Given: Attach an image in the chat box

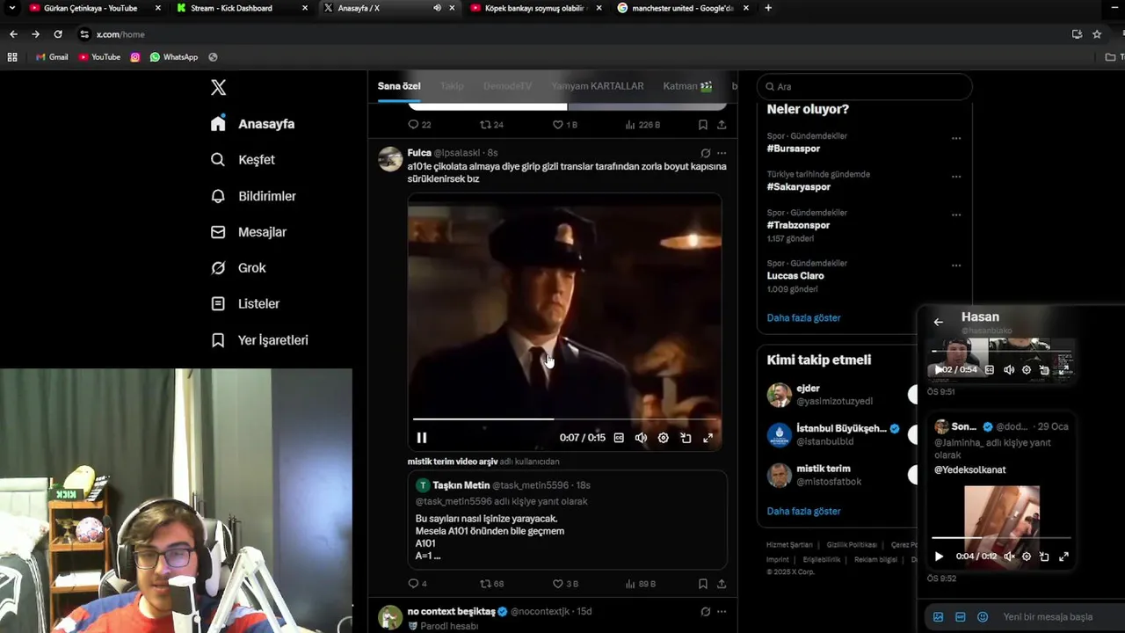Looking at the screenshot, I should coord(938,617).
